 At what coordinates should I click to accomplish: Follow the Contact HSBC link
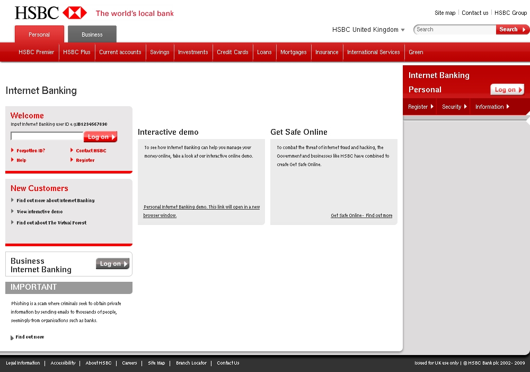click(91, 151)
